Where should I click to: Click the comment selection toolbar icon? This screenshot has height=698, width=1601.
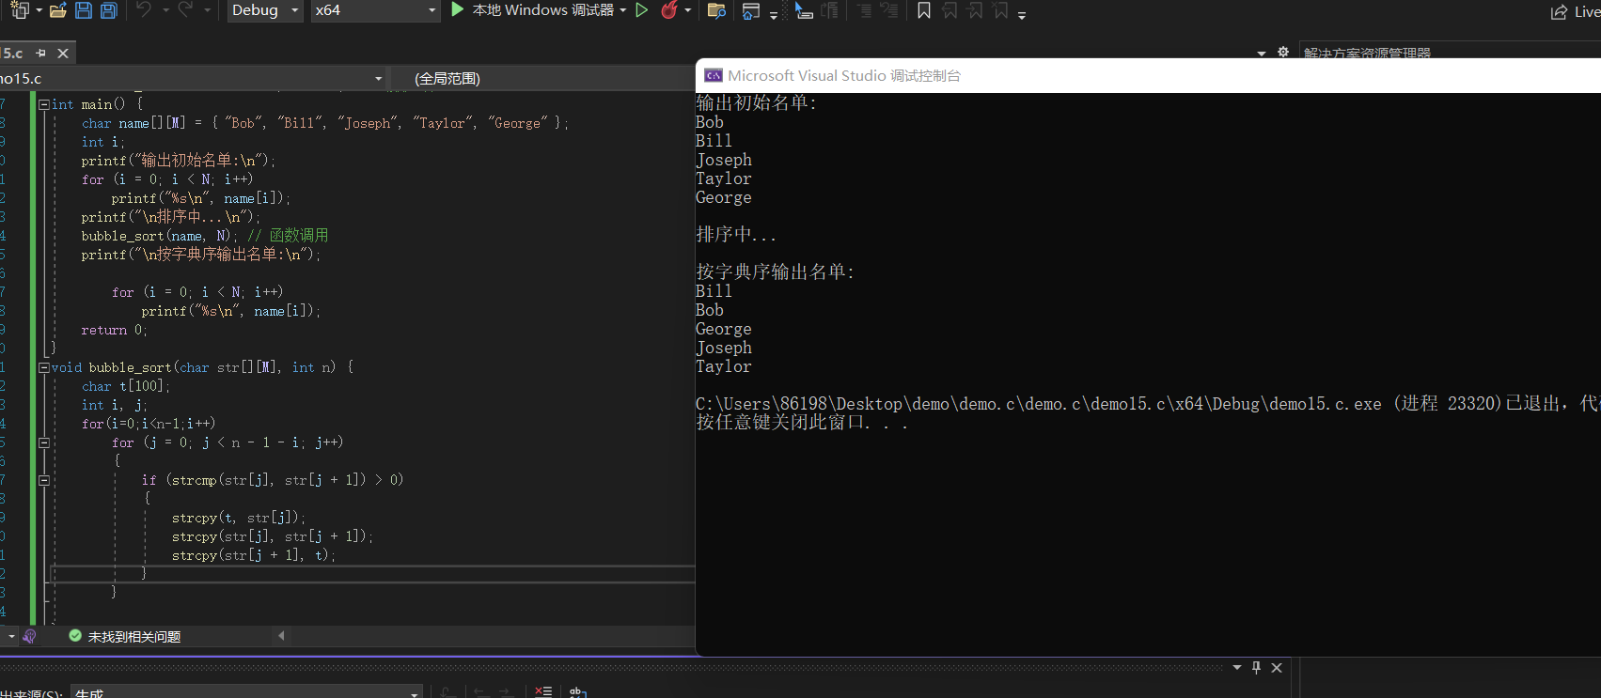pyautogui.click(x=830, y=11)
